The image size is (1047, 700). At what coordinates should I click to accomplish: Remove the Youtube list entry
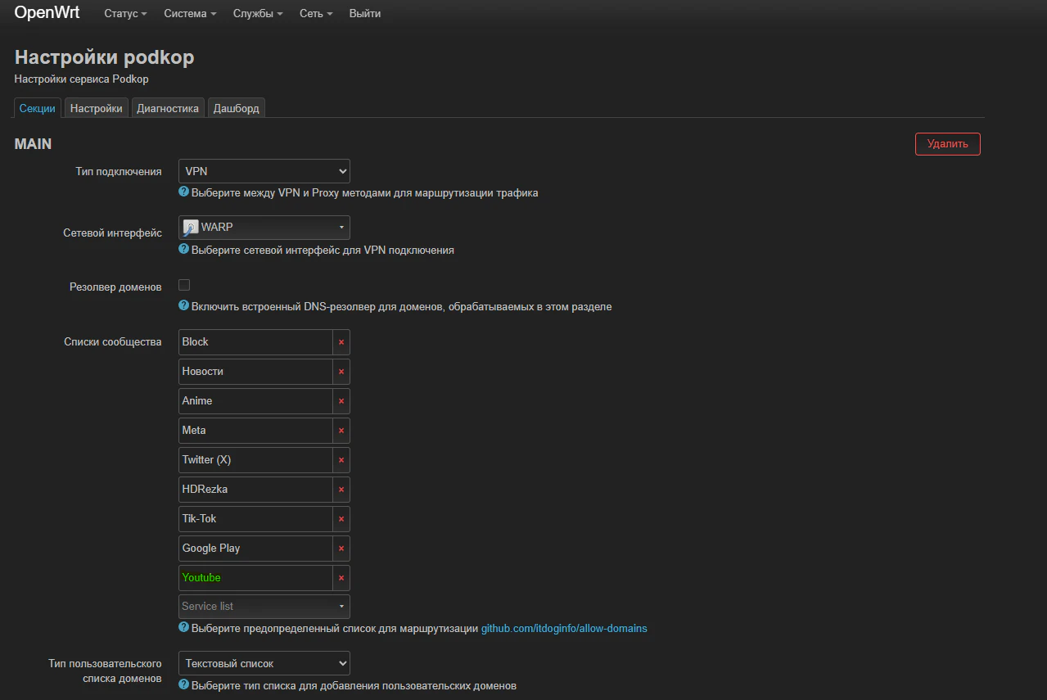point(341,578)
